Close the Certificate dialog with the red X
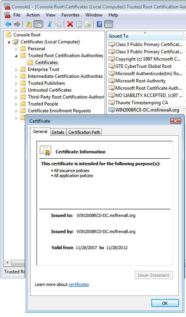This screenshot has height=317, width=186. point(176,121)
